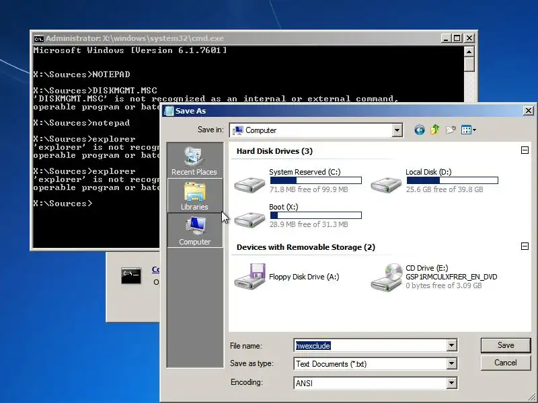Select the Local Disk (D:) drive icon
Viewport: 538px width, 403px height.
pyautogui.click(x=386, y=185)
